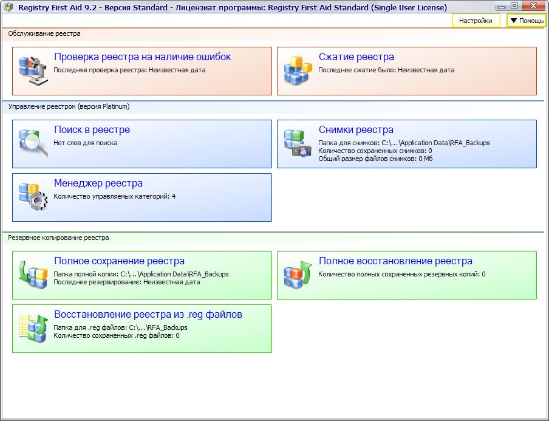
Task: Minimize the Registry First Aid window
Action: point(502,6)
